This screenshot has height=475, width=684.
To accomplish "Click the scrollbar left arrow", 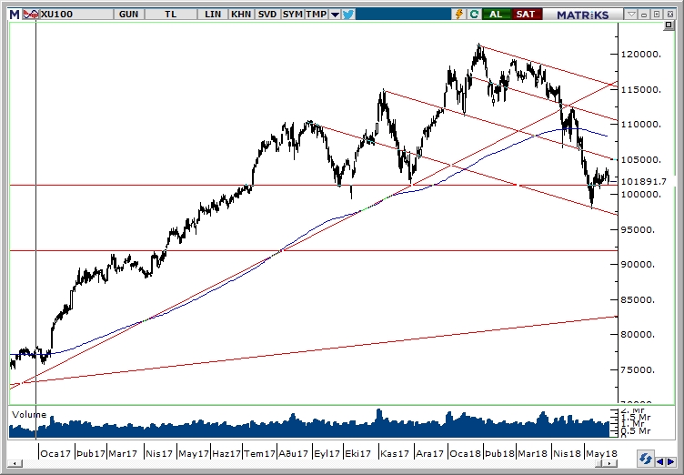I will [15, 464].
